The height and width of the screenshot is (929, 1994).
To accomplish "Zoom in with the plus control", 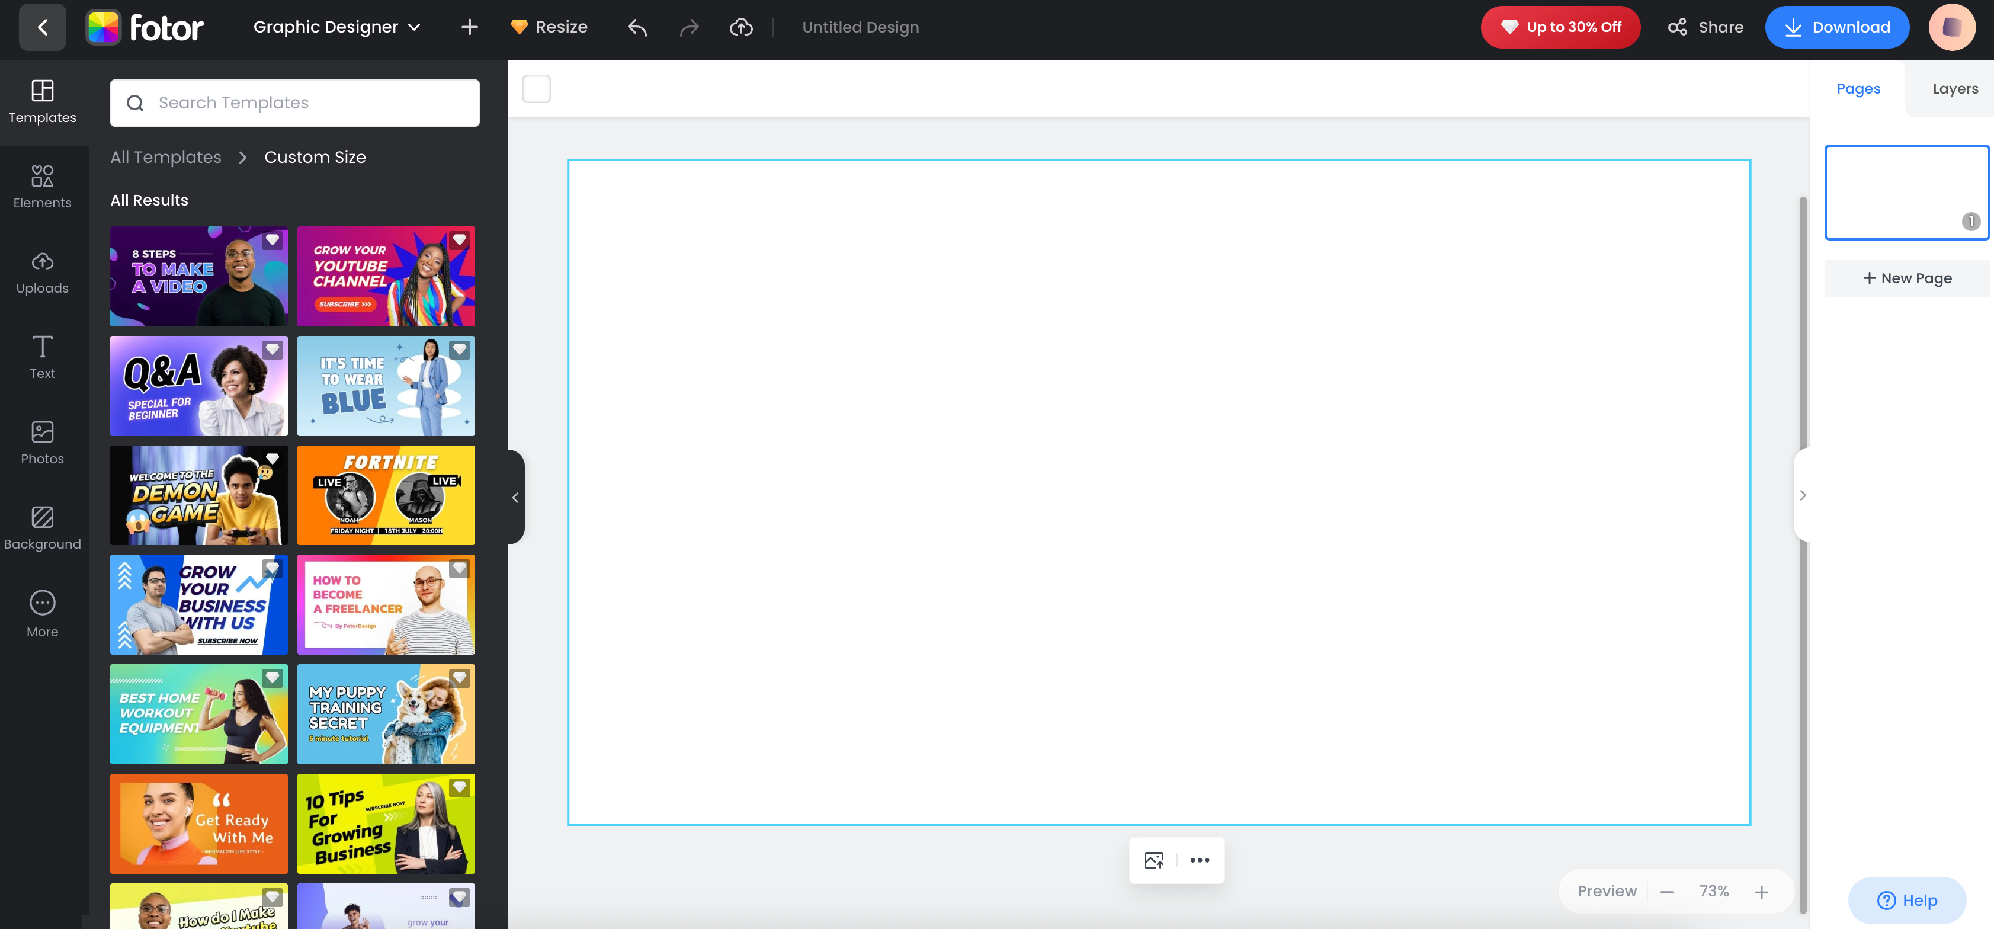I will pos(1762,890).
